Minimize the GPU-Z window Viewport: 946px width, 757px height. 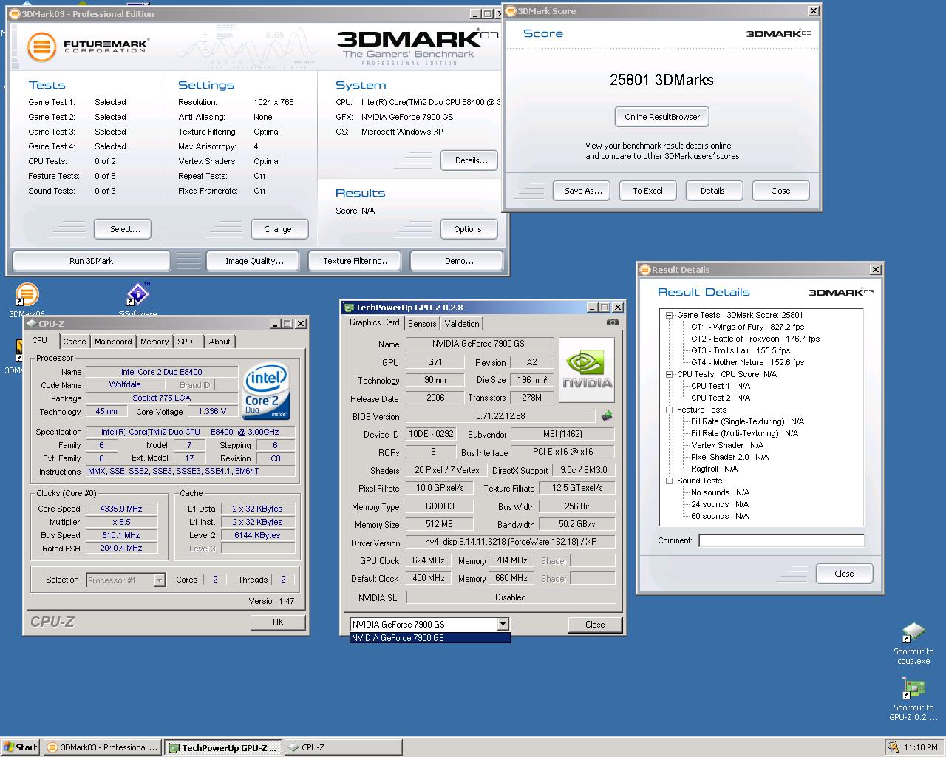click(x=592, y=308)
